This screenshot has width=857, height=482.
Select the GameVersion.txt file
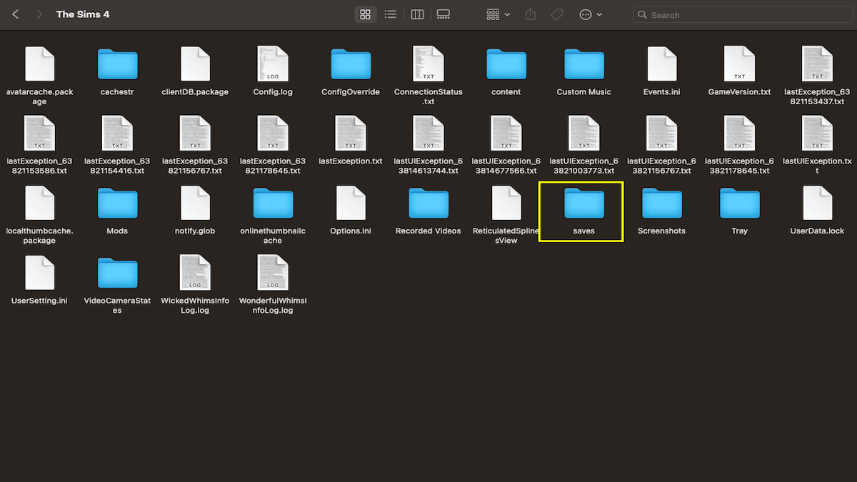(x=739, y=63)
